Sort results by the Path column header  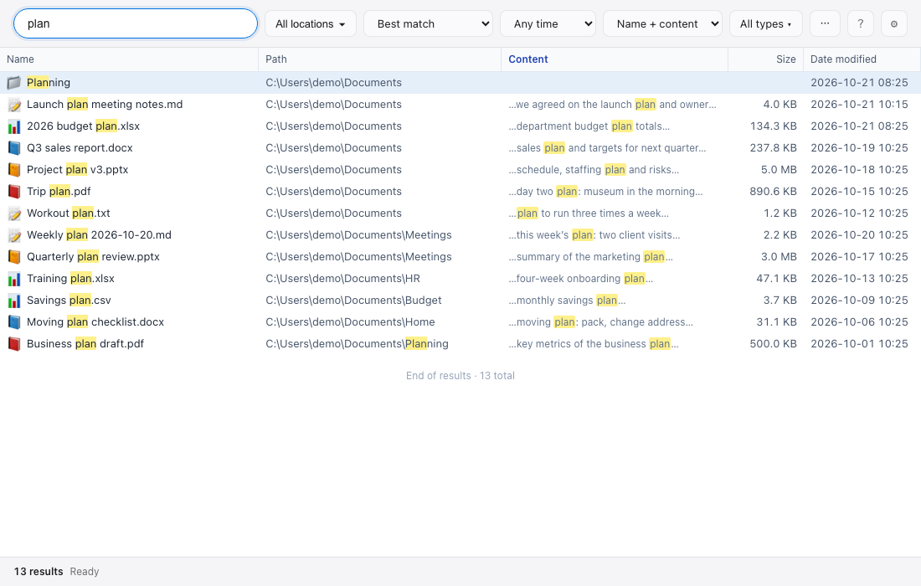pos(379,59)
